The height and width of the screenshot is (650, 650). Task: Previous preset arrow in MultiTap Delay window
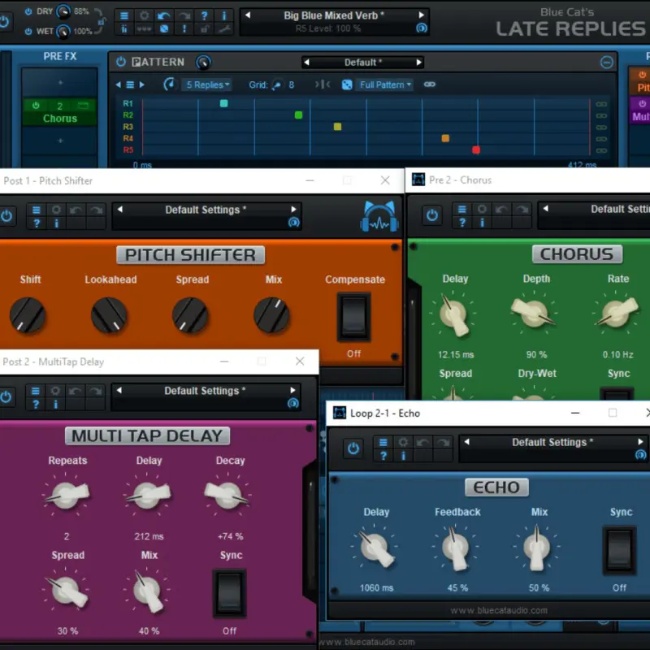click(119, 390)
